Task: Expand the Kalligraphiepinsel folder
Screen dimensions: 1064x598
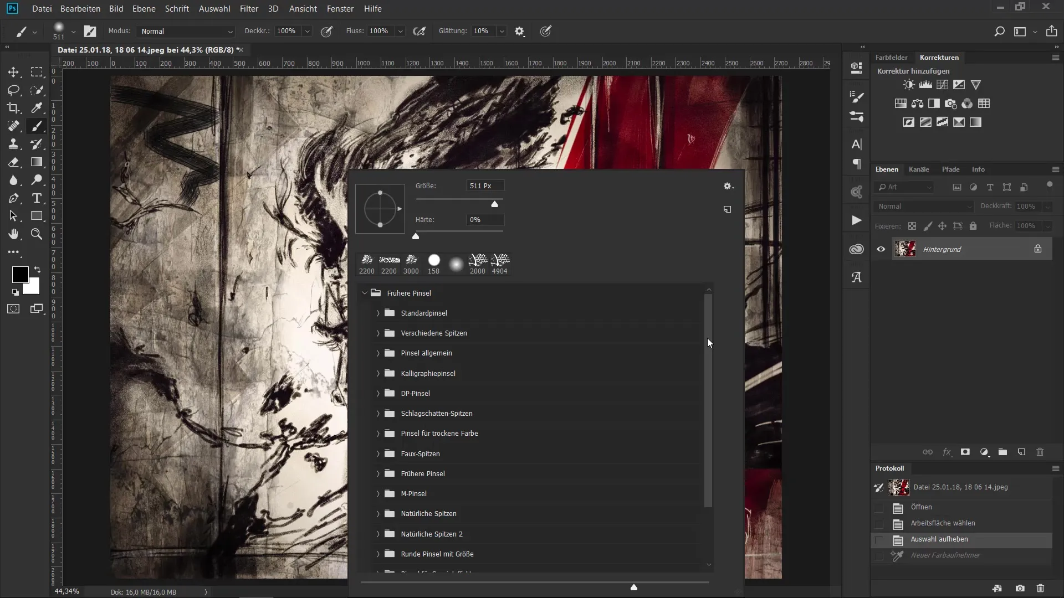Action: 378,374
